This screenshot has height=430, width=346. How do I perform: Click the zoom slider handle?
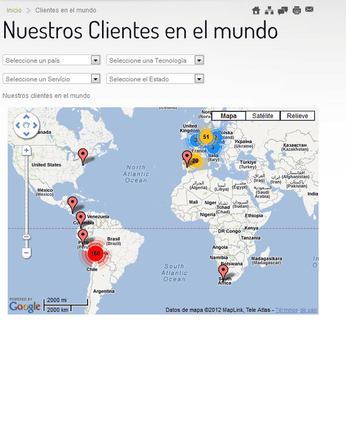click(27, 237)
